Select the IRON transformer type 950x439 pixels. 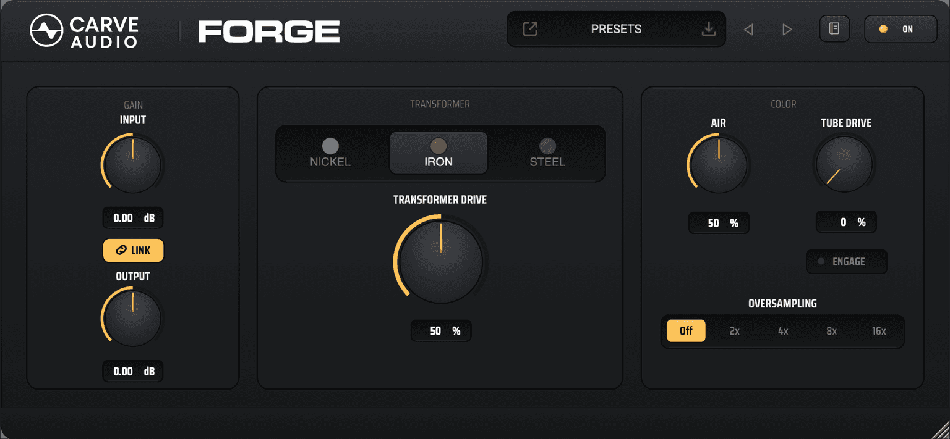pyautogui.click(x=439, y=153)
